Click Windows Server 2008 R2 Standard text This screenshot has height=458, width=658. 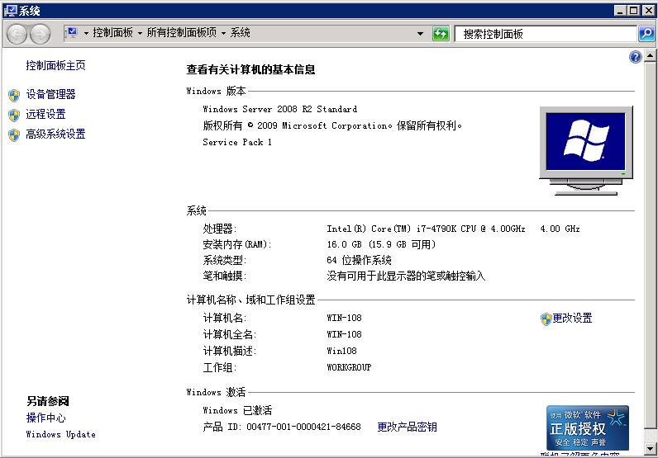pos(280,110)
